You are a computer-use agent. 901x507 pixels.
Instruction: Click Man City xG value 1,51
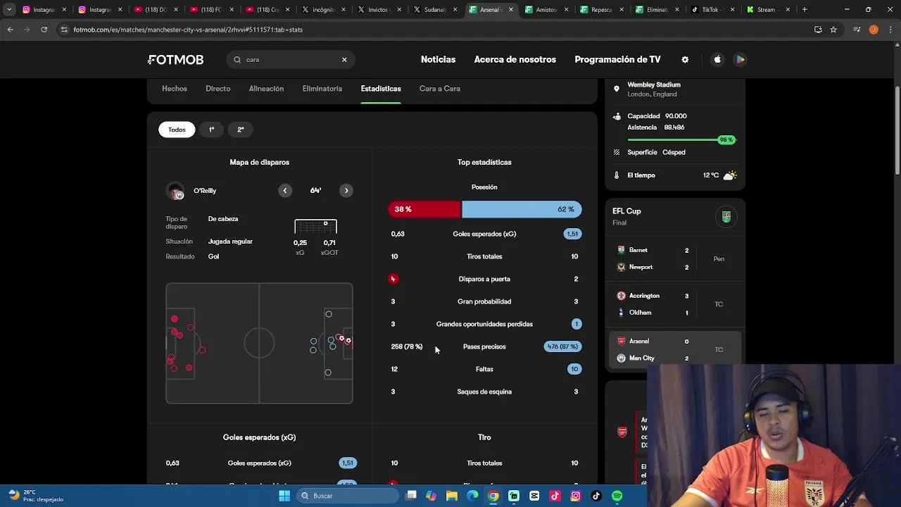click(x=572, y=234)
